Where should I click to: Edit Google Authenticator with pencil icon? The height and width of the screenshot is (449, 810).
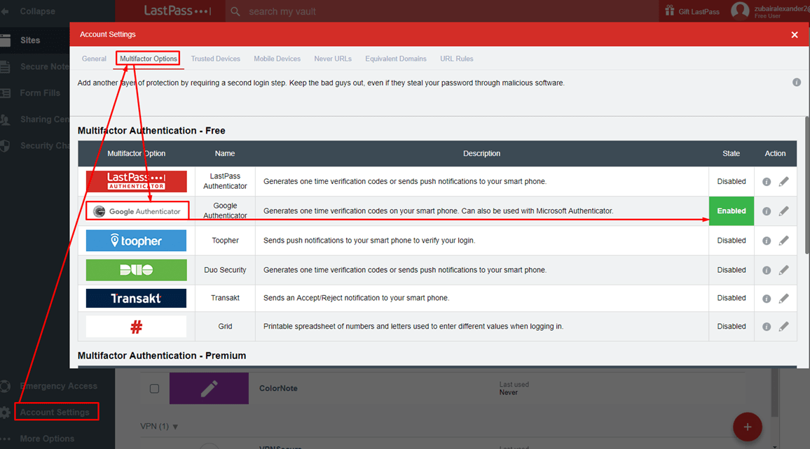coord(783,211)
